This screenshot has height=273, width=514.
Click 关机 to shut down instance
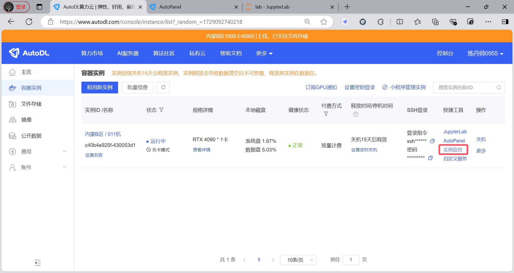coord(481,139)
